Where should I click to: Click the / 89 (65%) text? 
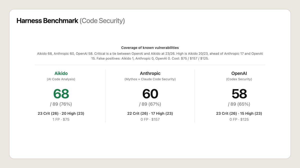239,104
